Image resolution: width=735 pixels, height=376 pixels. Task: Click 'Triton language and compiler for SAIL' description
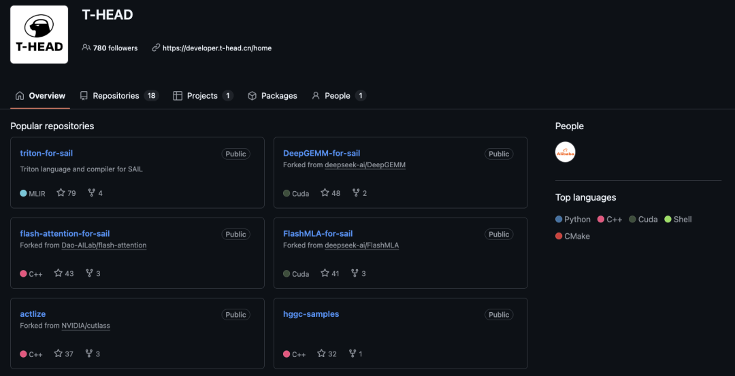click(81, 169)
